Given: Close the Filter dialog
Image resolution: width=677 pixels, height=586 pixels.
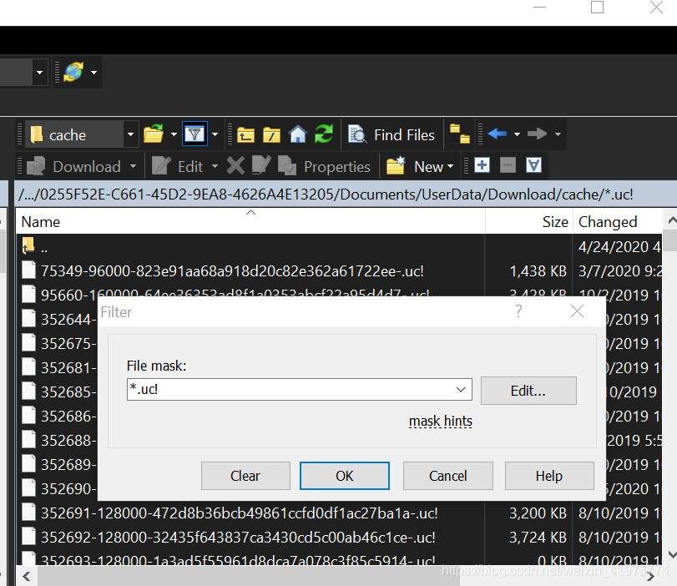Looking at the screenshot, I should 578,311.
